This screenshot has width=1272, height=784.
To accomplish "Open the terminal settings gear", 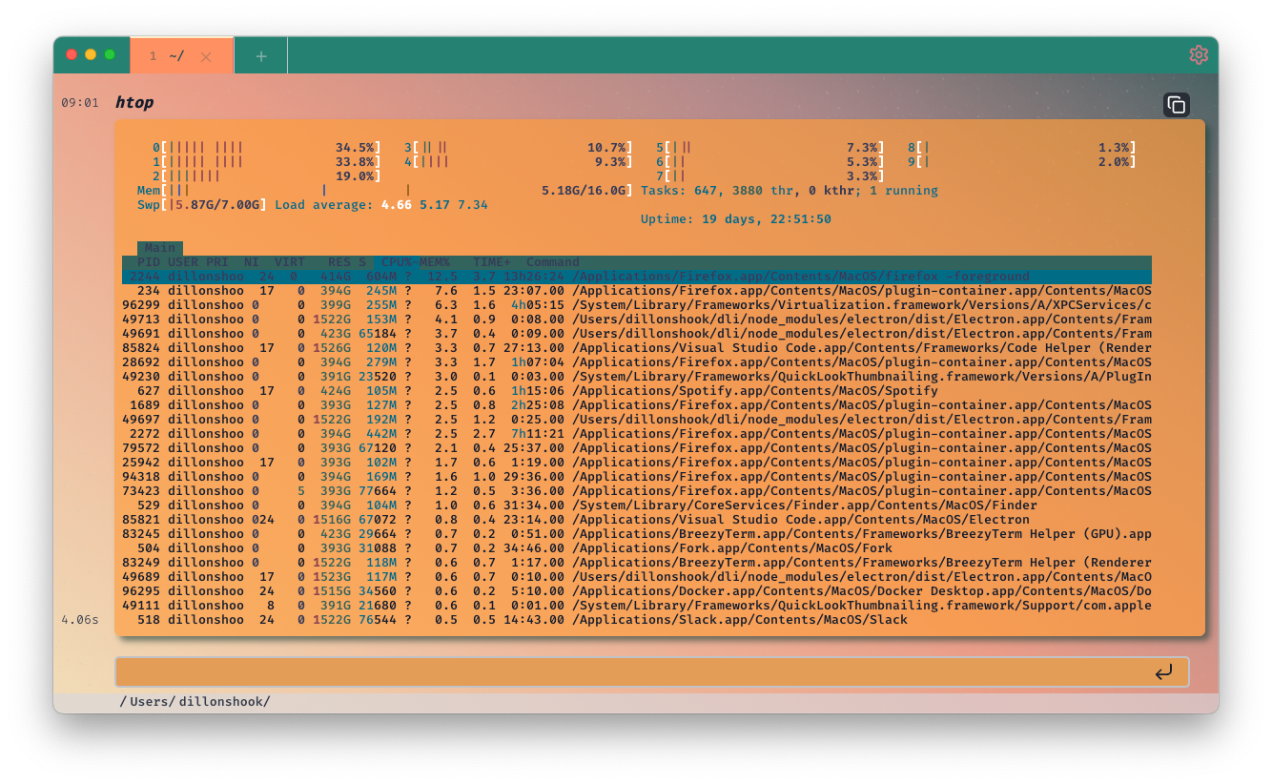I will pos(1199,54).
